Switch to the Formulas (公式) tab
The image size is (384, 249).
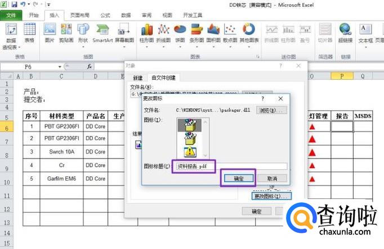(x=105, y=15)
